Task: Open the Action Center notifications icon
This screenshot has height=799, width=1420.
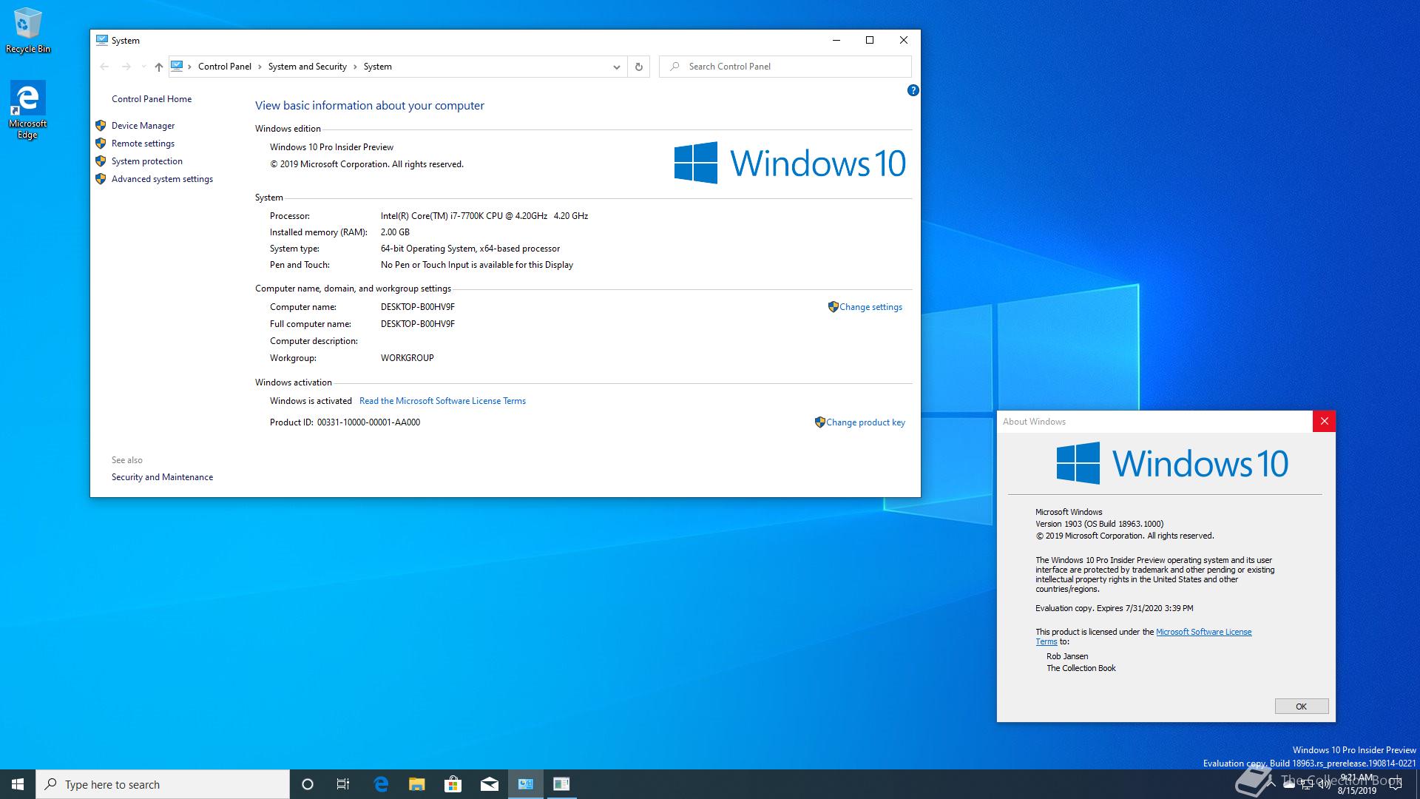Action: click(x=1397, y=785)
